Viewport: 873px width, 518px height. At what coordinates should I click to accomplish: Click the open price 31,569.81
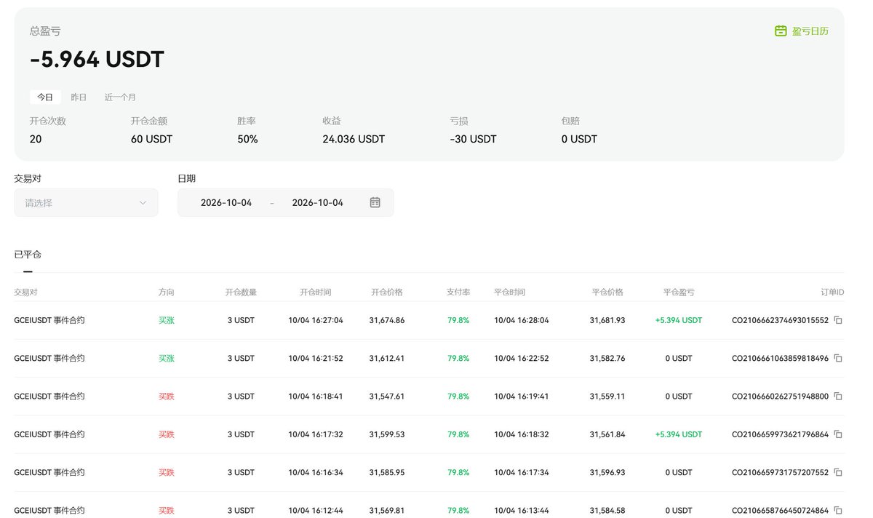(x=387, y=511)
